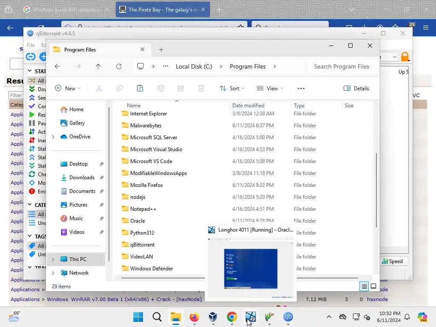The height and width of the screenshot is (327, 436).
Task: Open qBittorrent from the taskbar
Action: point(288,317)
